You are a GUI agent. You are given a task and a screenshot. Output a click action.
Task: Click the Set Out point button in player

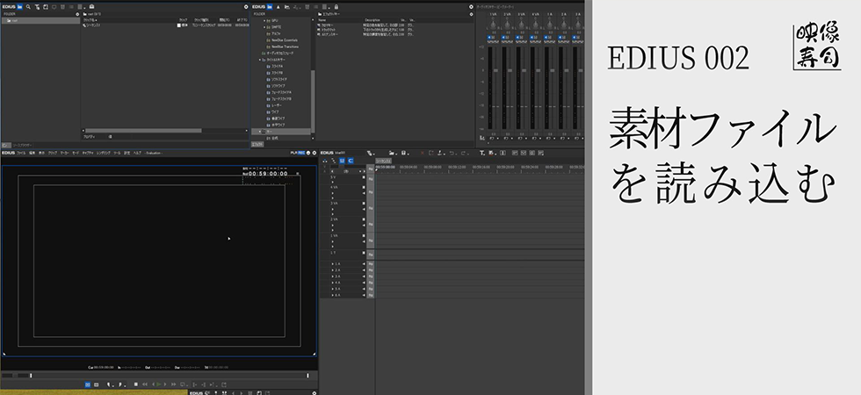pos(121,384)
